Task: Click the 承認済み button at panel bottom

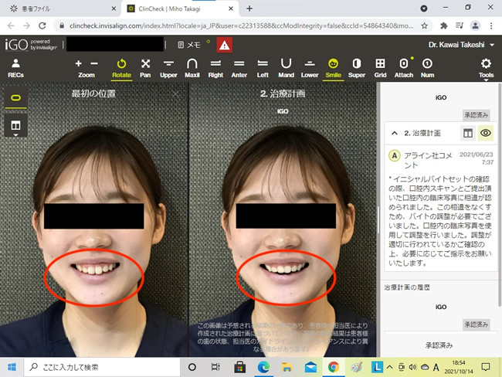Action: 440,344
